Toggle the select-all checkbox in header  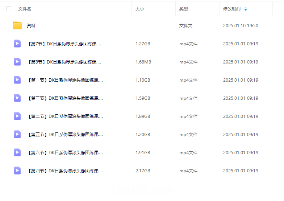pos(9,9)
